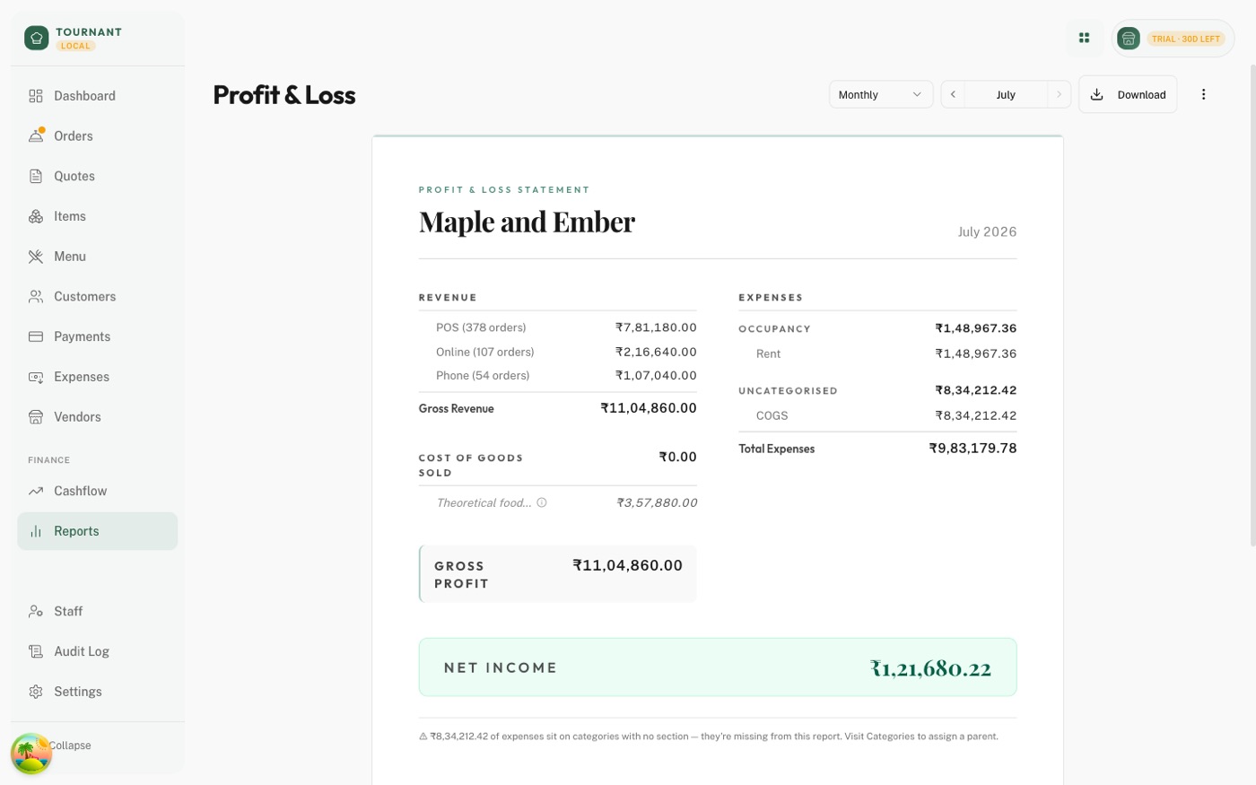The width and height of the screenshot is (1256, 785).
Task: Go to Reports in sidebar
Action: click(98, 531)
